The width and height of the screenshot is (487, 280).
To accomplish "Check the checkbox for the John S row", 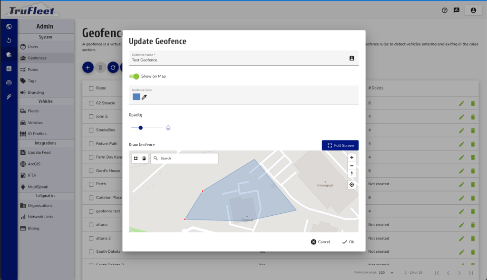I will 91,116.
